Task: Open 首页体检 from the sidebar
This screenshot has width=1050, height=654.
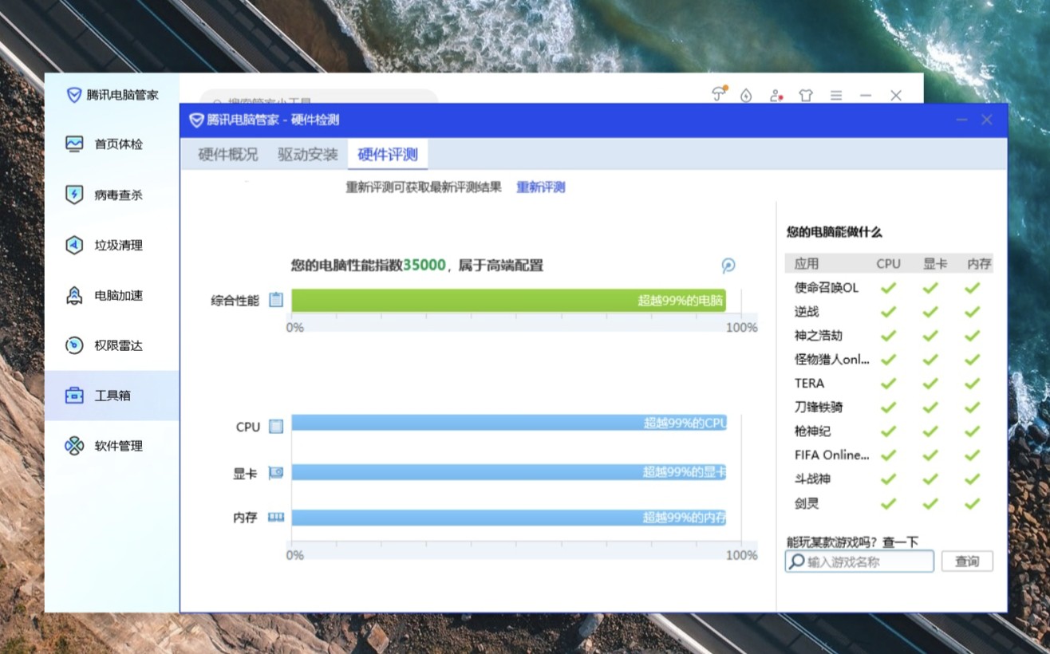Action: click(118, 144)
